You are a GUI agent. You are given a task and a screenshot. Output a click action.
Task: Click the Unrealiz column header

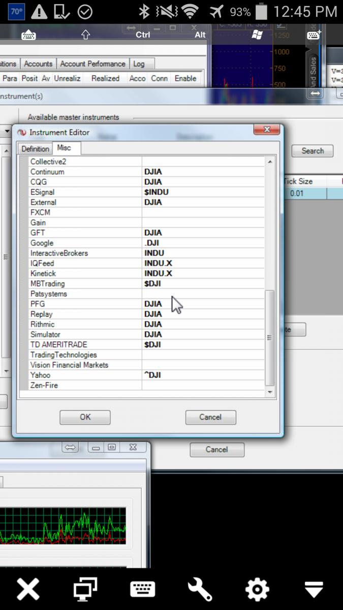pyautogui.click(x=68, y=78)
